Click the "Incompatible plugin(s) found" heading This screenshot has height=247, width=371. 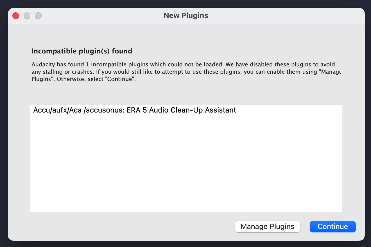click(82, 51)
